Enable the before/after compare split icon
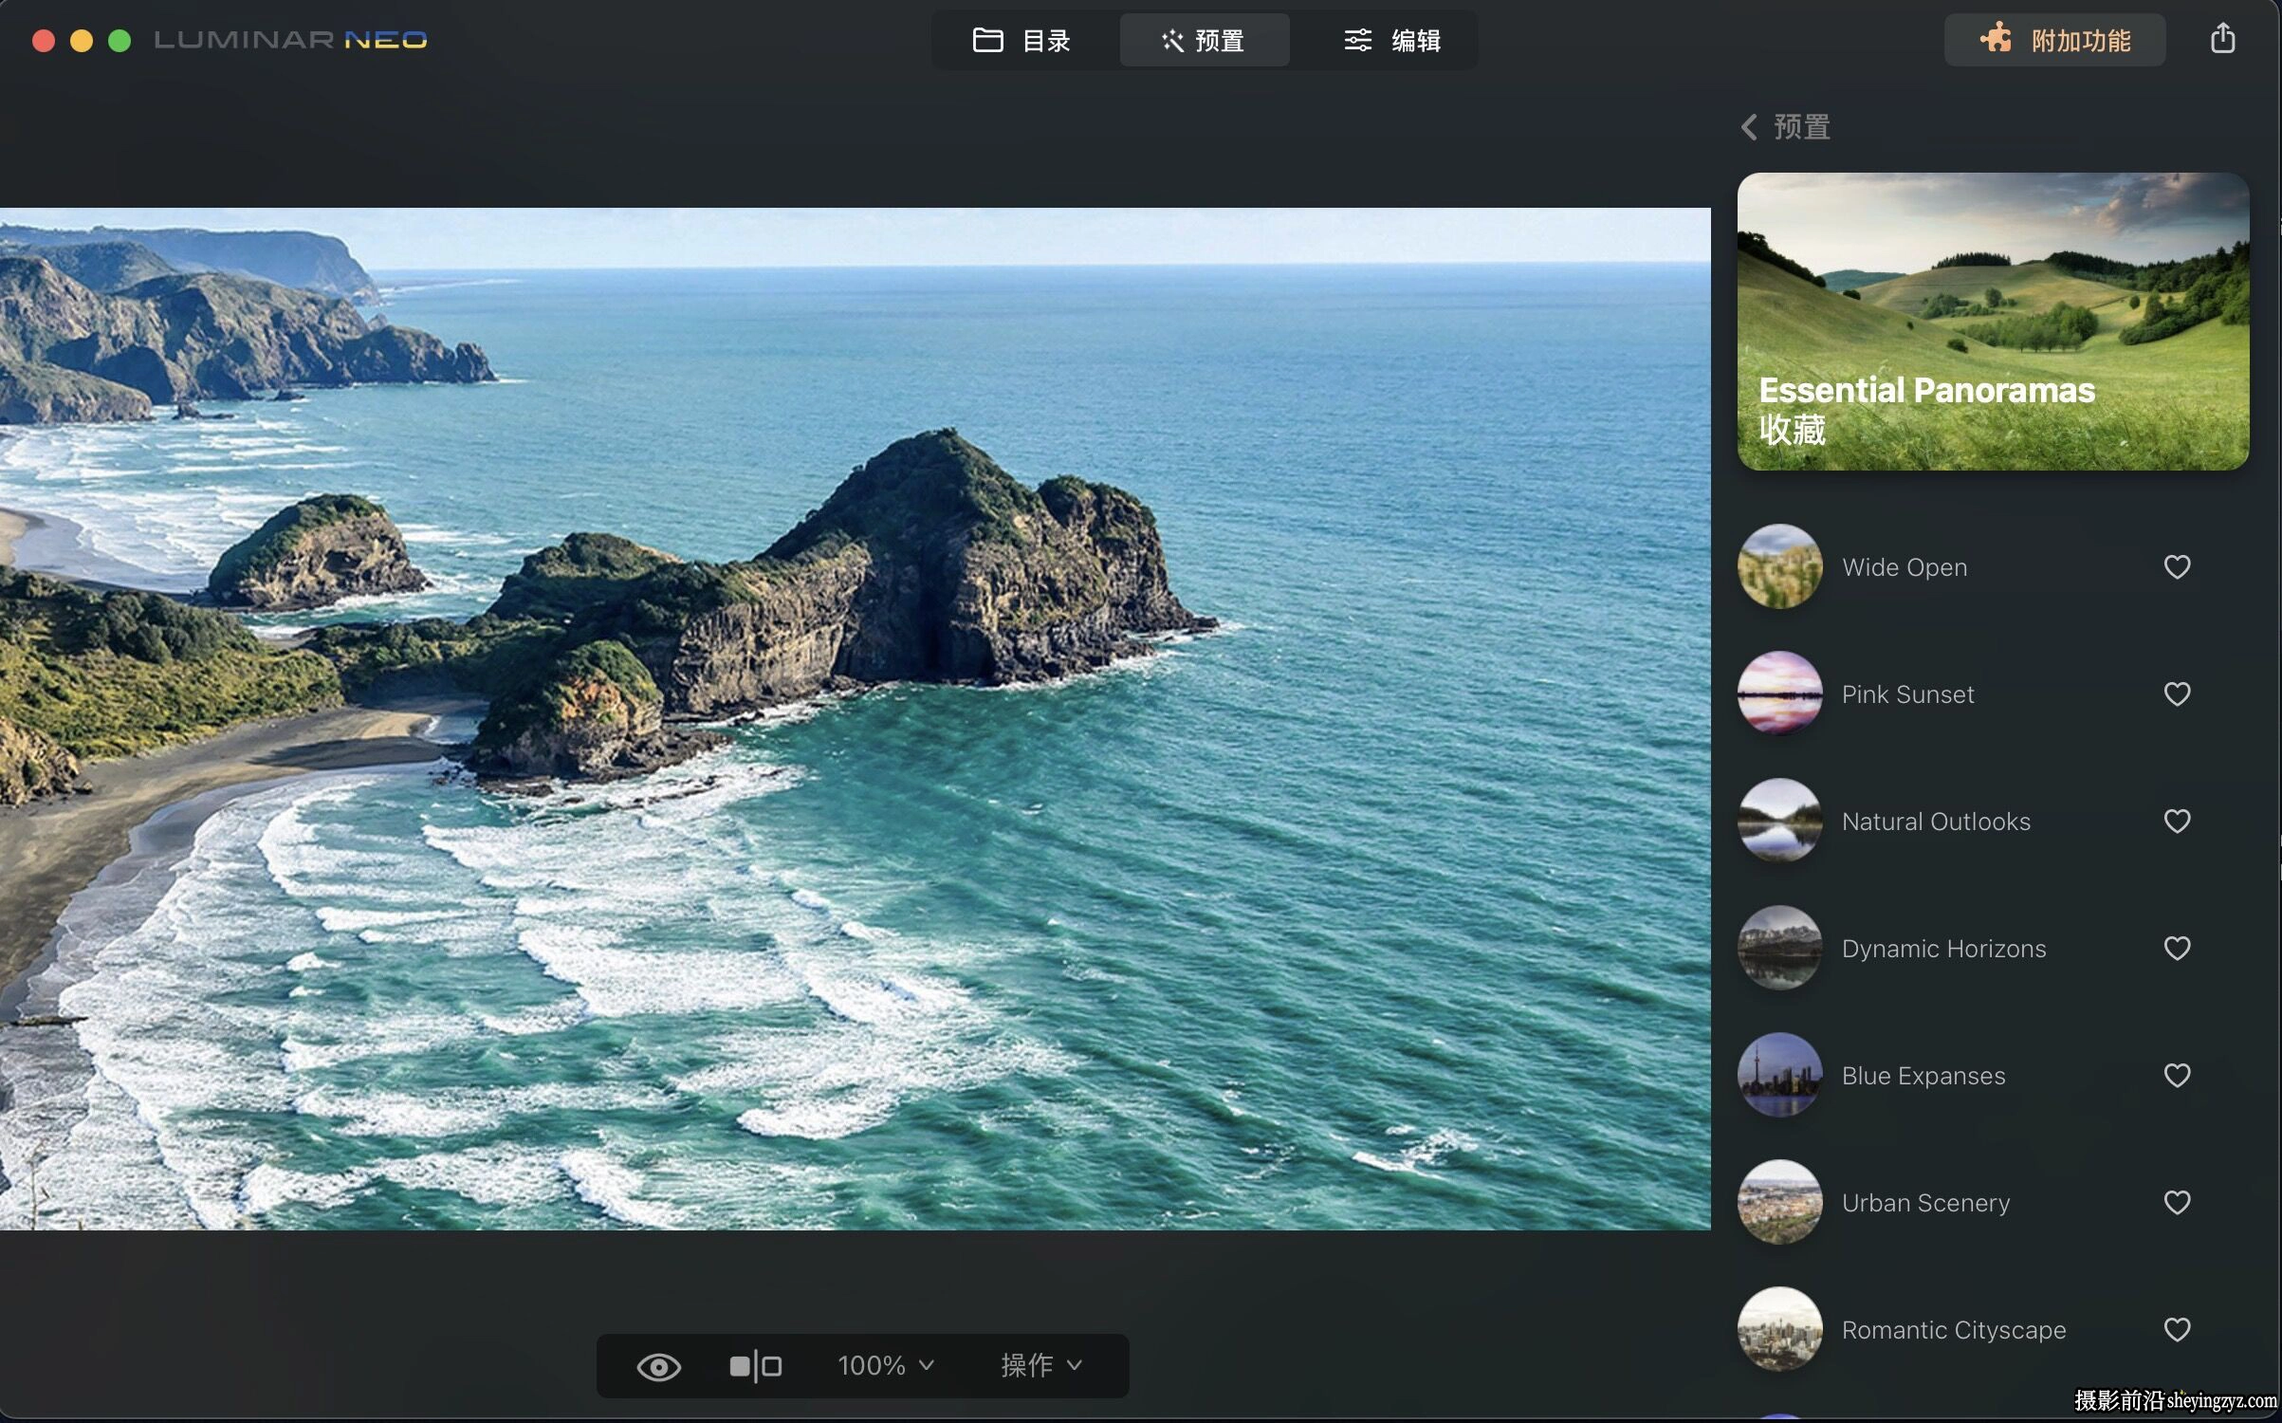This screenshot has width=2282, height=1423. point(755,1366)
